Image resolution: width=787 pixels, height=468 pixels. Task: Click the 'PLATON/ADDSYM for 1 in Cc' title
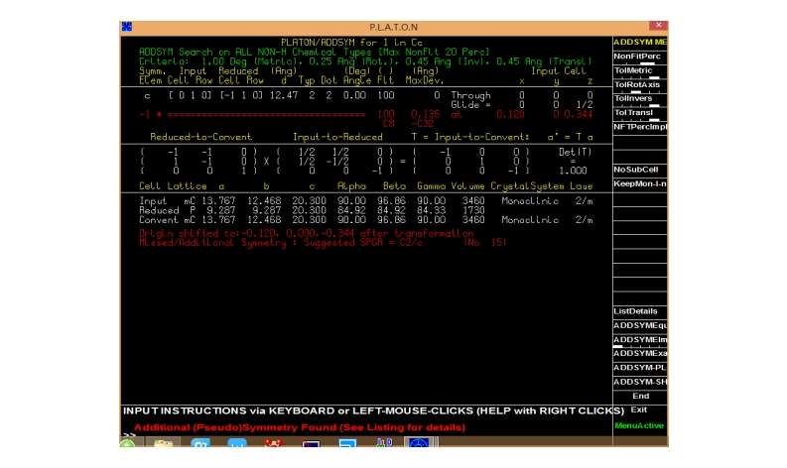coord(351,42)
